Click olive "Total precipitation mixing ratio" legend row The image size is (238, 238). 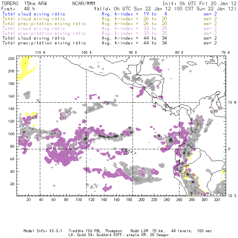pos(44,24)
